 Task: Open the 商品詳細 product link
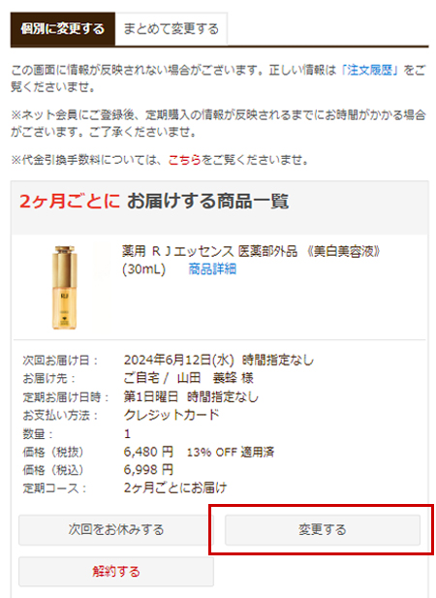click(x=212, y=269)
